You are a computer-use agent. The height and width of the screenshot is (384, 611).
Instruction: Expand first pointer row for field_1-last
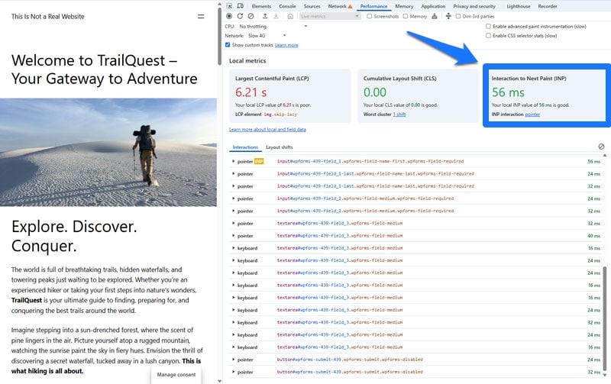pyautogui.click(x=234, y=174)
